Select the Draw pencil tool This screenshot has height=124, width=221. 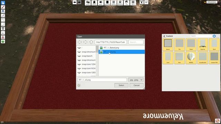coord(3,7)
